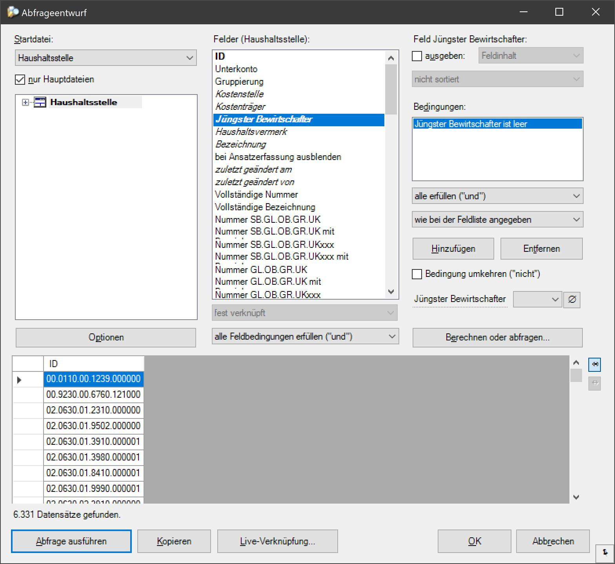Click Hinzufügen to add a condition
This screenshot has width=615, height=564.
point(453,249)
